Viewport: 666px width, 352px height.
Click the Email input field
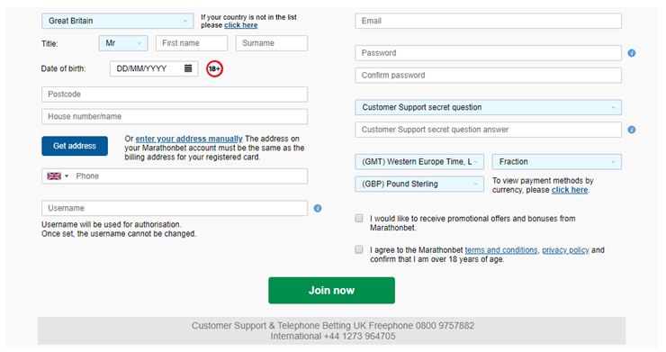pyautogui.click(x=488, y=21)
